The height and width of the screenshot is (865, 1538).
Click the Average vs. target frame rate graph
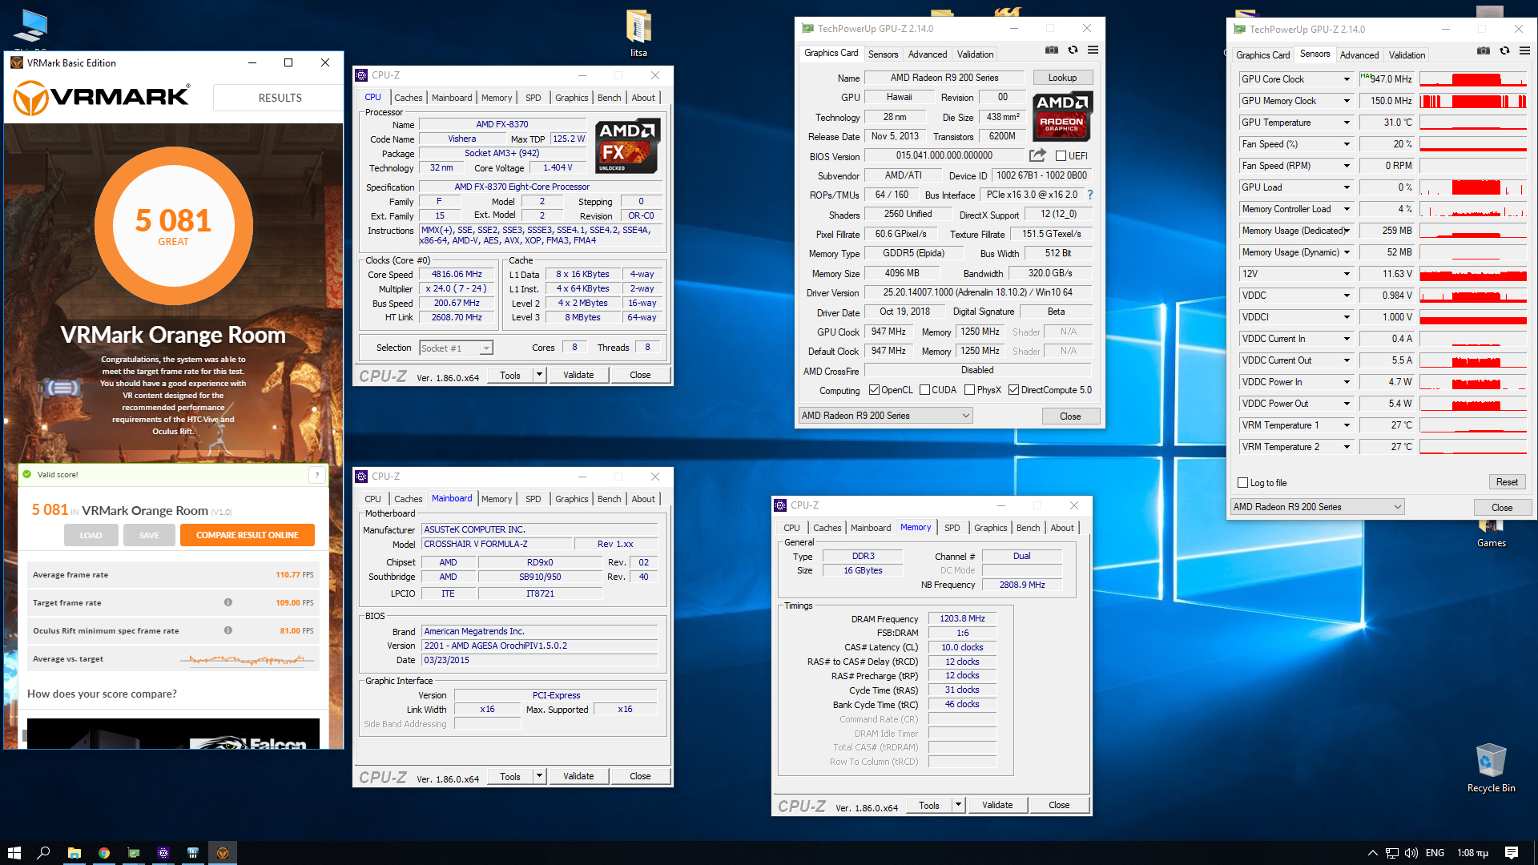point(248,659)
